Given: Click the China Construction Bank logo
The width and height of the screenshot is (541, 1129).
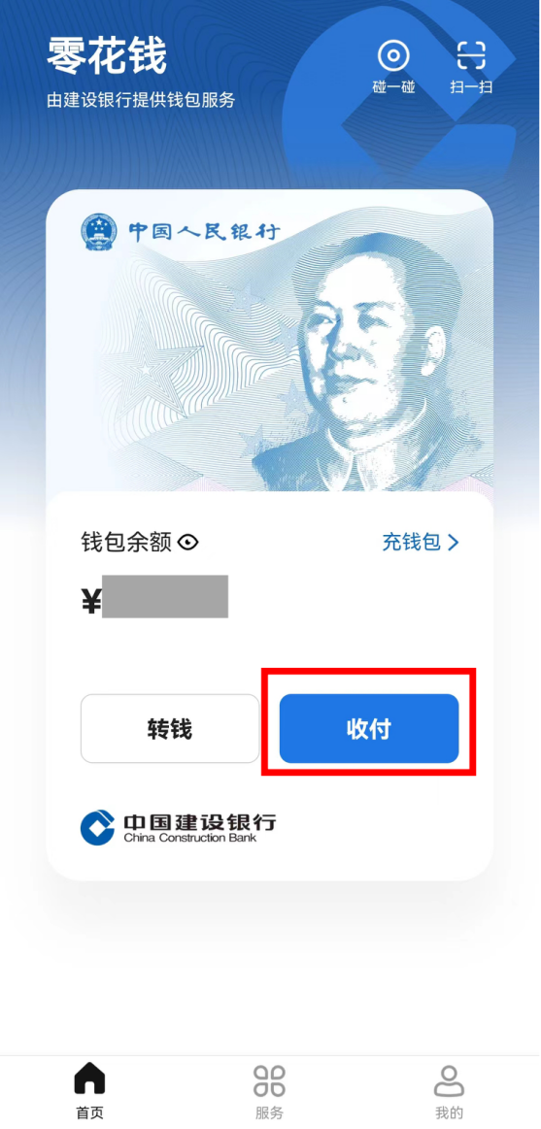Looking at the screenshot, I should click(178, 828).
